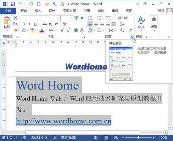Screen dimensions: 173x141
Task: Copy selection using the copy icon
Action: point(15,24)
